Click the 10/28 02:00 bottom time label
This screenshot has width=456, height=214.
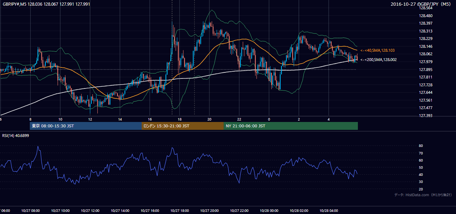pyautogui.click(x=299, y=211)
